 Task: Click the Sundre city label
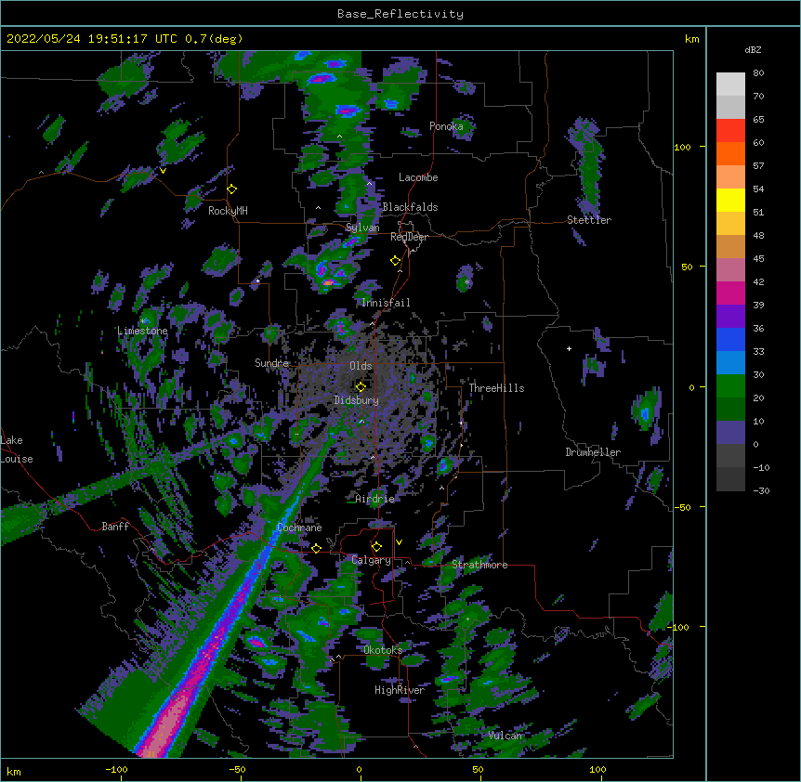[271, 363]
